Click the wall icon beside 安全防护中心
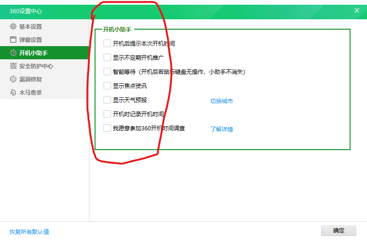 point(13,66)
